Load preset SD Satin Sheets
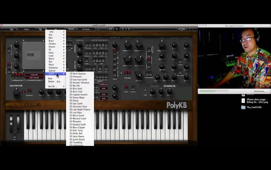Image resolution: width=271 pixels, height=170 pixels. (x=80, y=136)
